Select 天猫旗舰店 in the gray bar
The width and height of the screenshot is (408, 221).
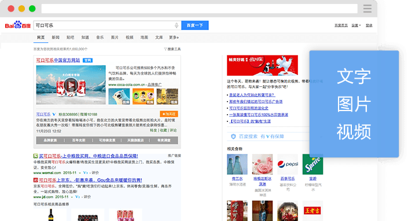pyautogui.click(x=135, y=140)
